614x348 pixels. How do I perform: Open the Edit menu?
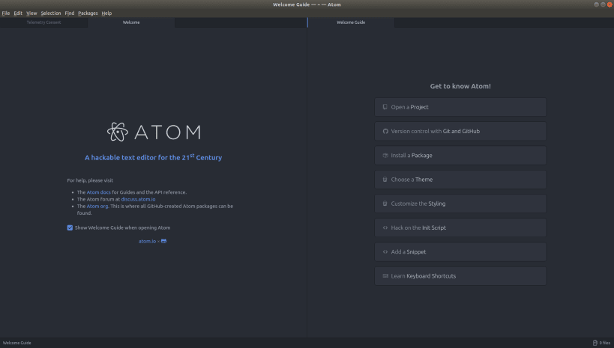coord(18,13)
